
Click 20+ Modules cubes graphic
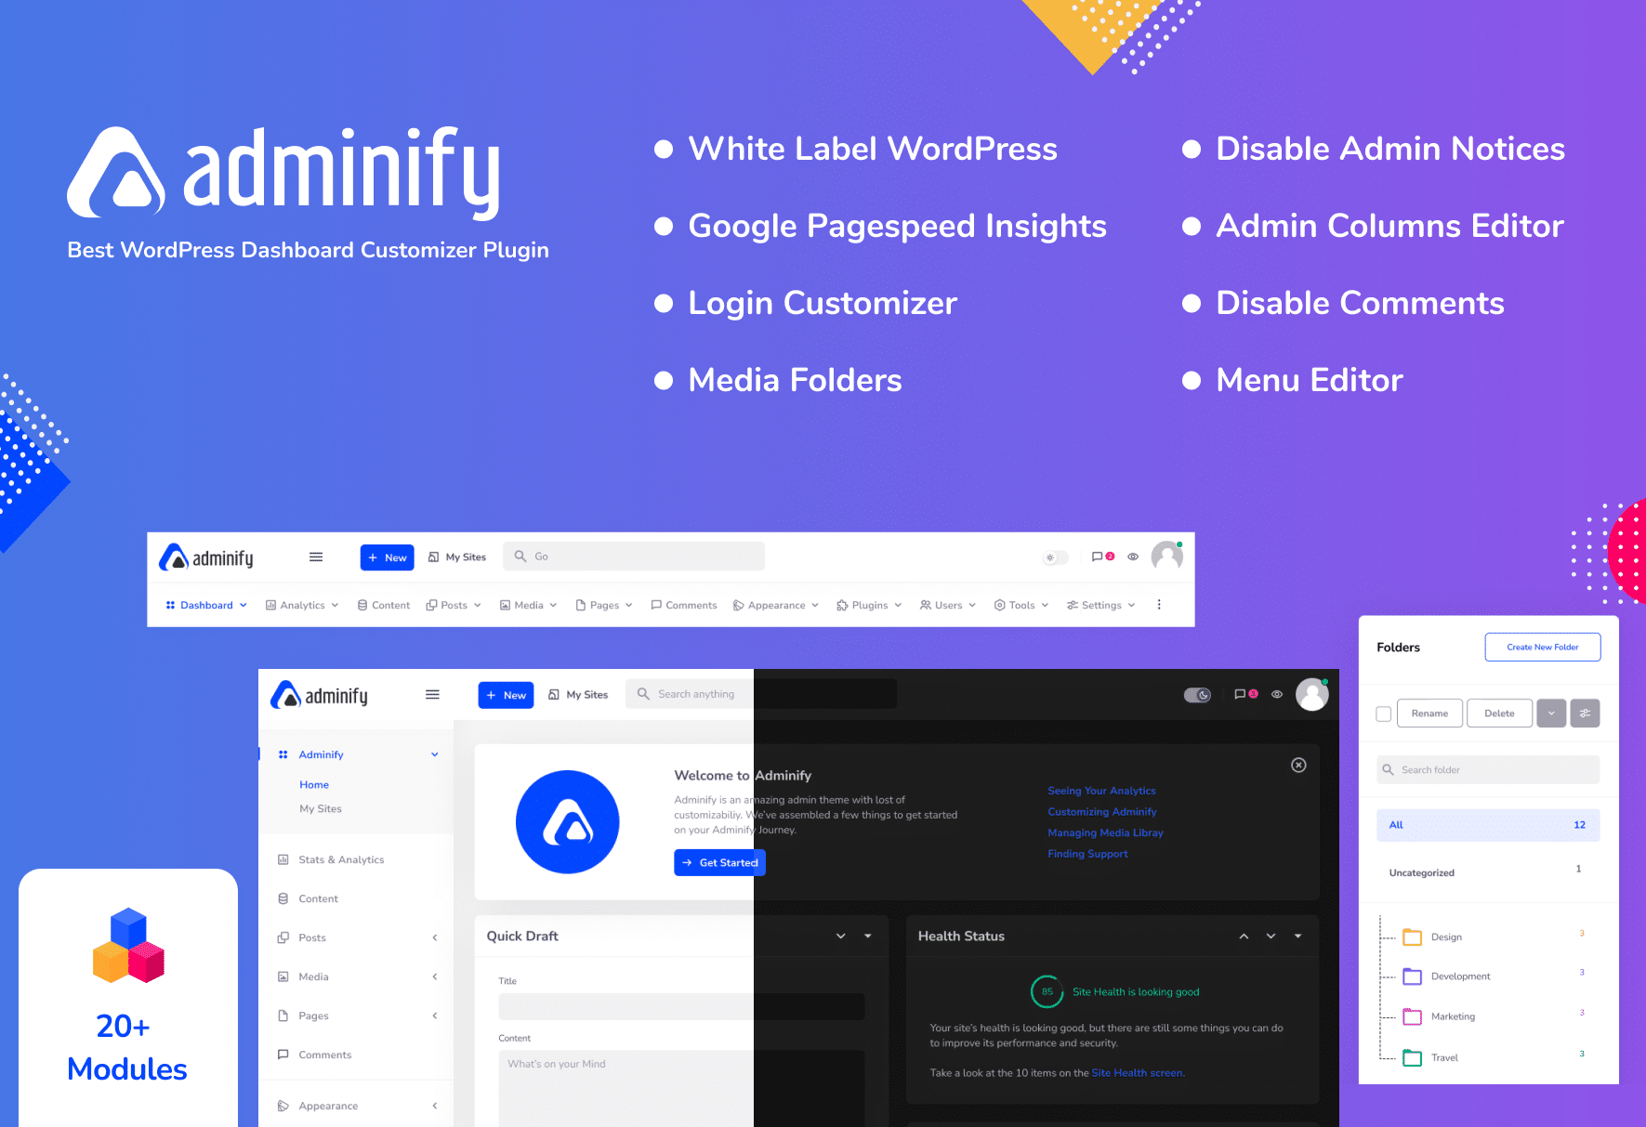pos(128,945)
